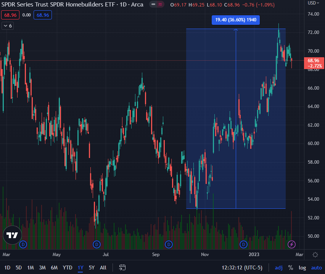Click the May label on time axis

point(56,255)
